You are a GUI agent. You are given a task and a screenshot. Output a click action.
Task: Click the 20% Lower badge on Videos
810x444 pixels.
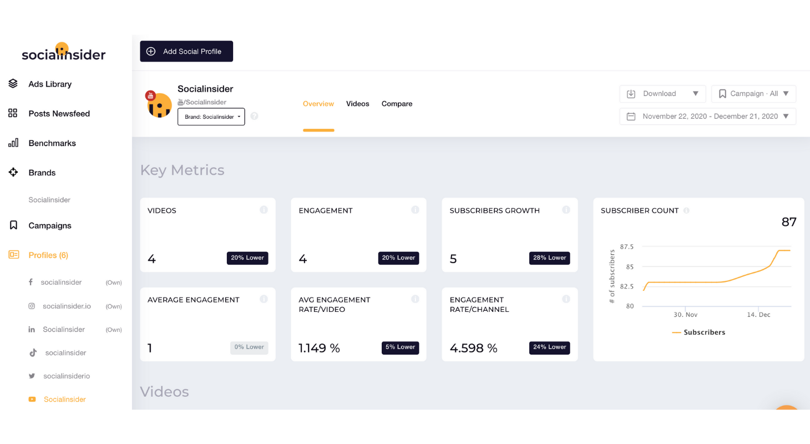(x=247, y=258)
